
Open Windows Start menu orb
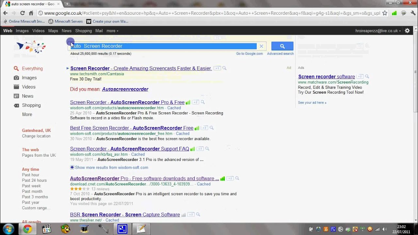click(8, 229)
